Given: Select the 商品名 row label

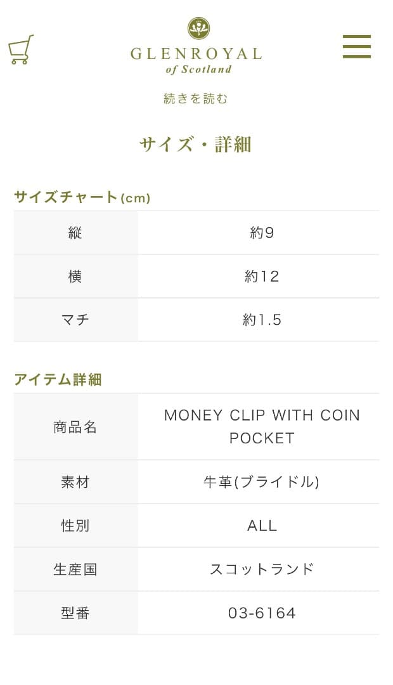Looking at the screenshot, I should 75,426.
